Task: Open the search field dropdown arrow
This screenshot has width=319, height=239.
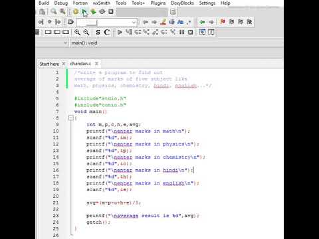Action: click(x=134, y=23)
